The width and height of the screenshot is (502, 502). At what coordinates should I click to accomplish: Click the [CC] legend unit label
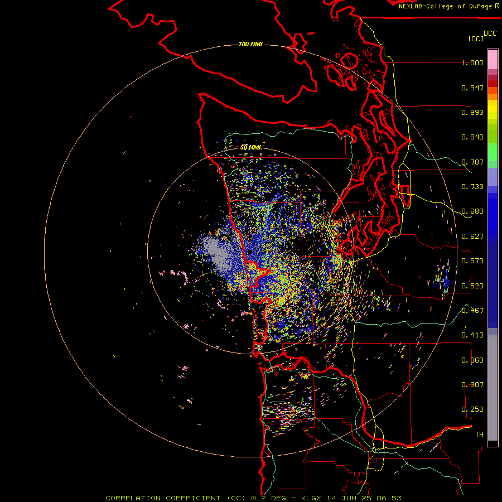(x=476, y=38)
